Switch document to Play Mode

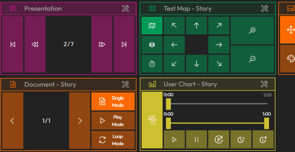pyautogui.click(x=113, y=121)
